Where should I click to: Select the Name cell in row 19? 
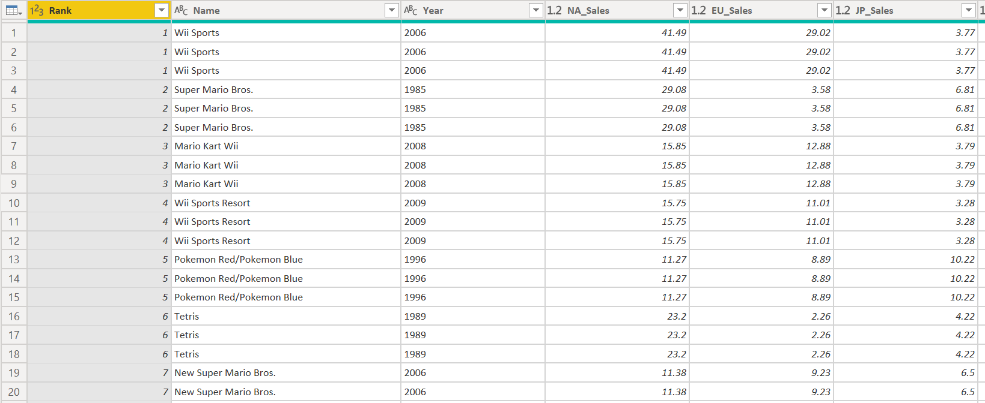[225, 373]
